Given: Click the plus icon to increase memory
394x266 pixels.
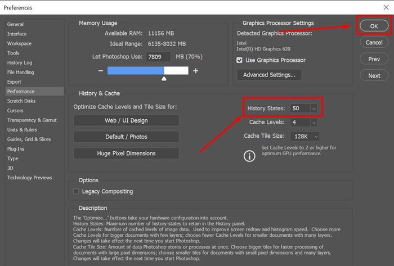Looking at the screenshot, I should click(x=195, y=71).
